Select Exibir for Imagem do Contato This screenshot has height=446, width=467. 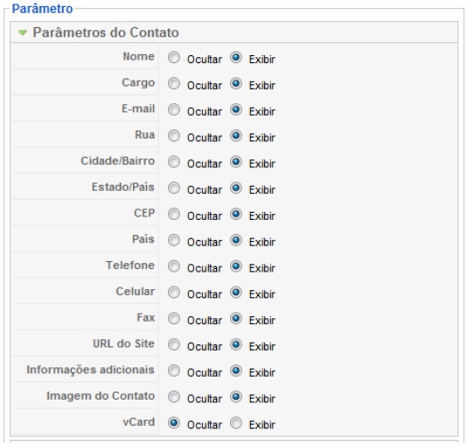(x=236, y=397)
